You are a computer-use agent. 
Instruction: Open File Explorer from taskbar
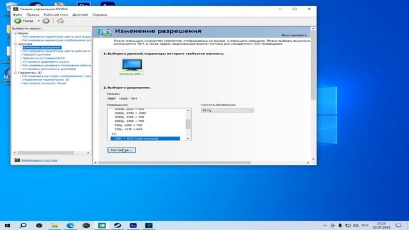click(x=55, y=226)
